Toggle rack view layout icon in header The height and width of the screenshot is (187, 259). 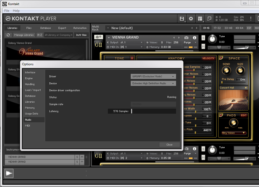point(200,19)
